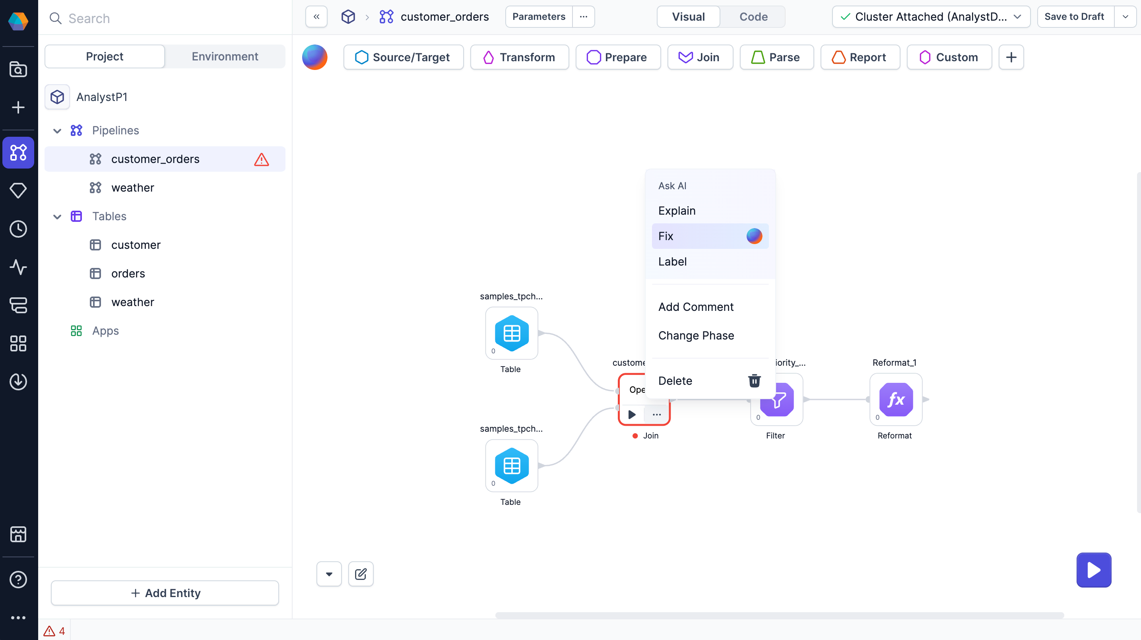The width and height of the screenshot is (1141, 640).
Task: Switch to Visual view
Action: (x=688, y=17)
